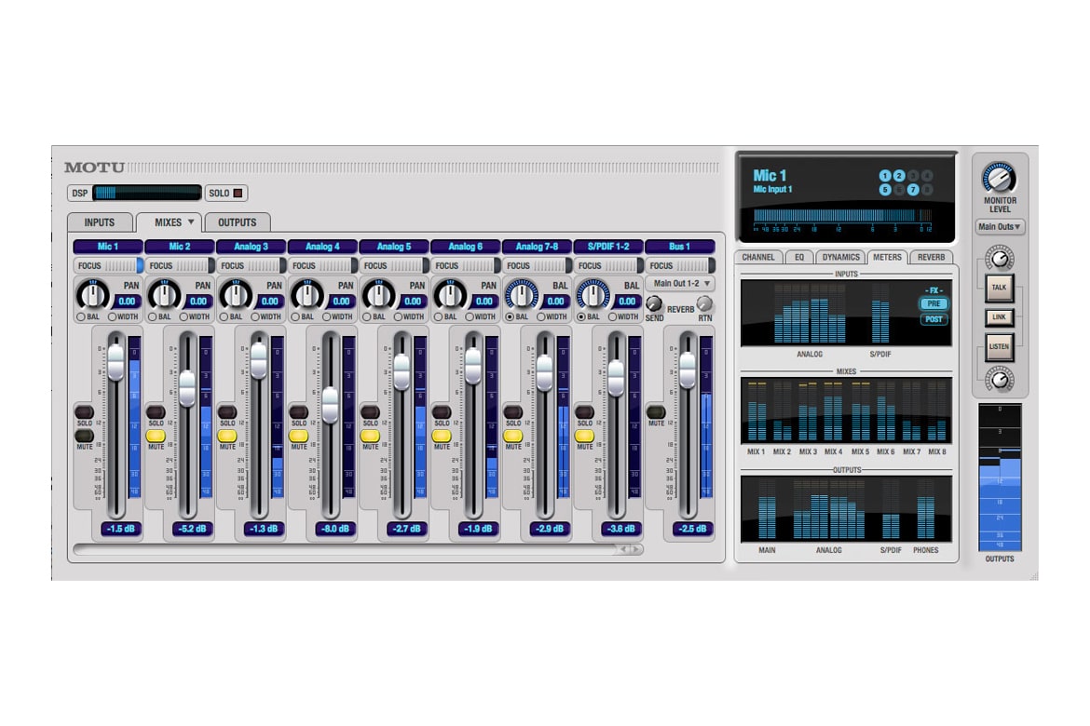Viewport: 1090px width, 726px height.
Task: Open the DYNAMICS tab
Action: tap(840, 257)
